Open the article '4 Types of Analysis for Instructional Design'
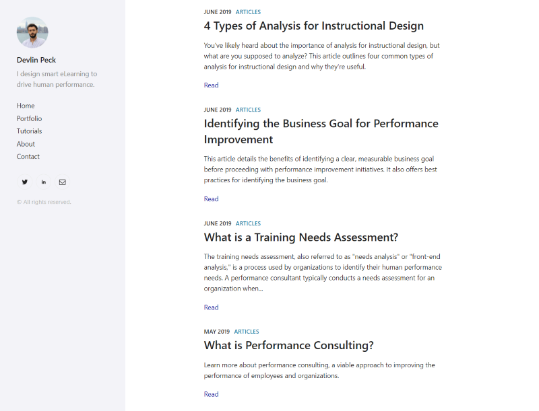Screen dimensions: 539x411 (x=313, y=26)
